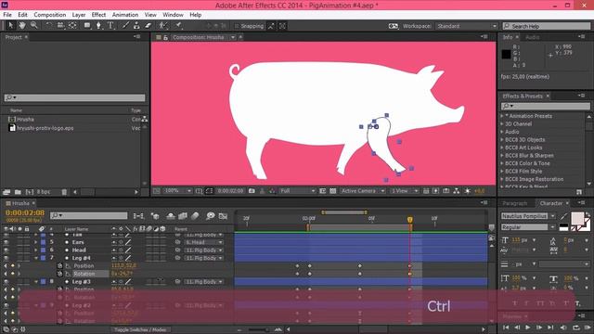Click the Region of Interest icon
The height and width of the screenshot is (334, 594).
(209, 191)
